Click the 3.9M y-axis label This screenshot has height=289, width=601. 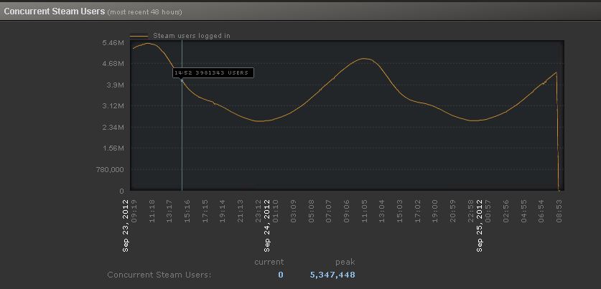tap(115, 85)
